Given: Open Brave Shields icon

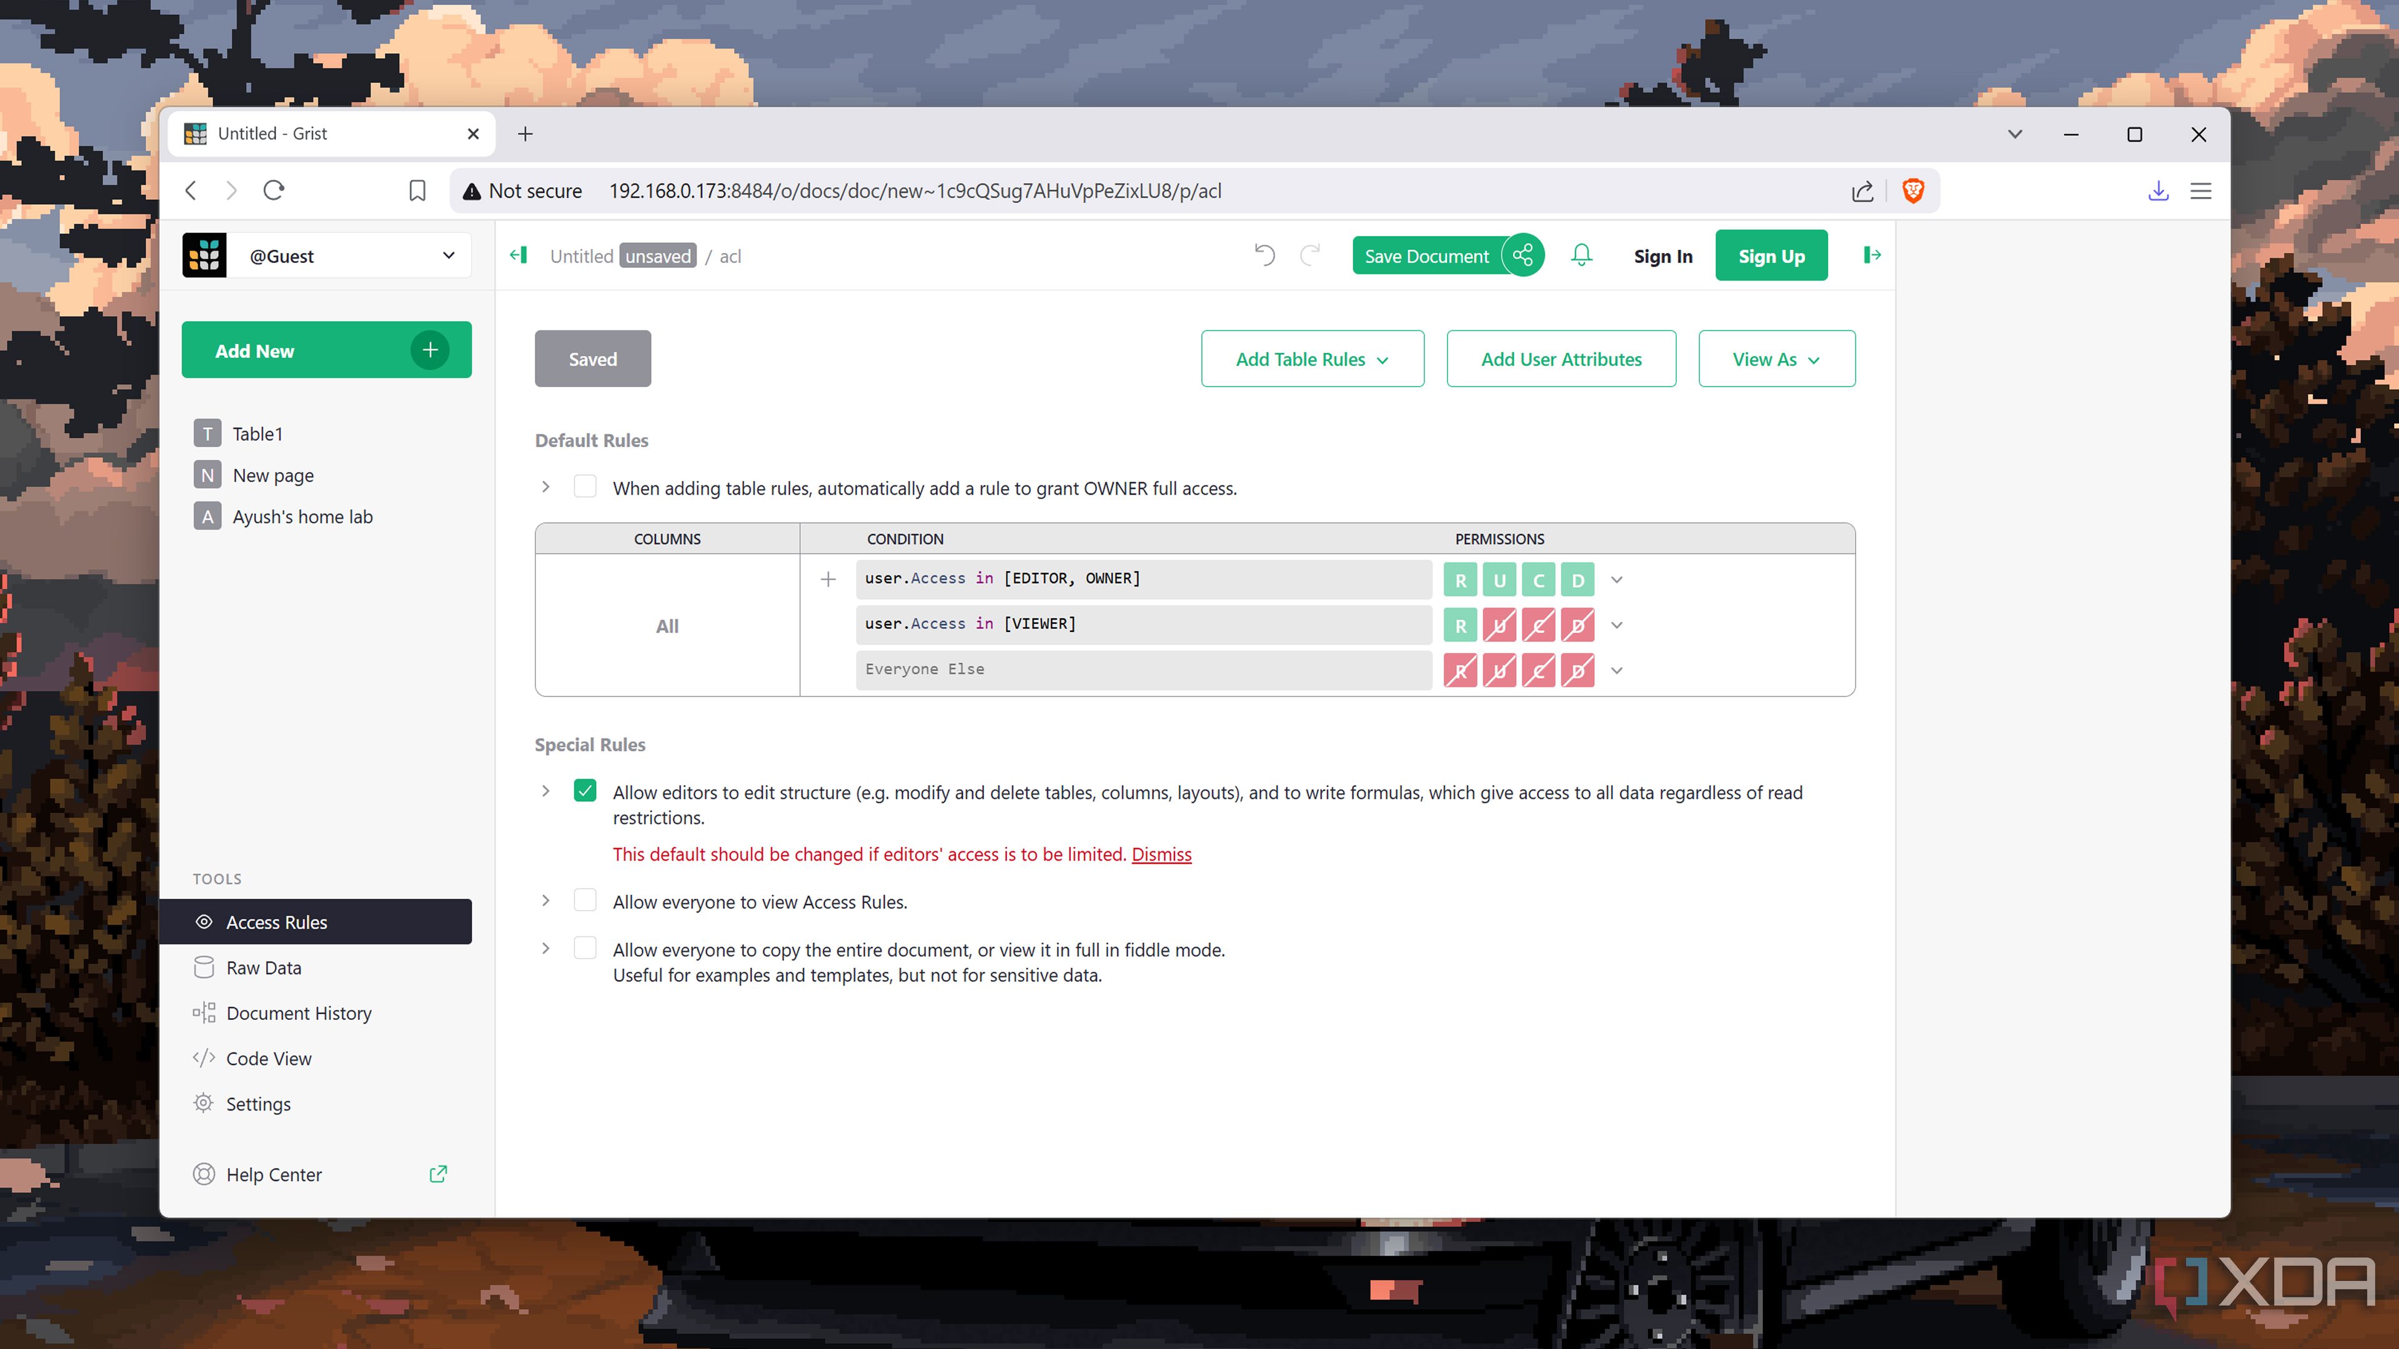Looking at the screenshot, I should coord(1913,191).
